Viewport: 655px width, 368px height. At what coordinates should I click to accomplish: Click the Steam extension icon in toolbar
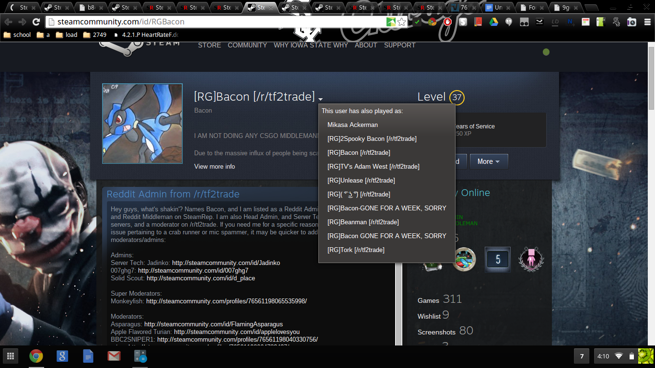pos(539,22)
